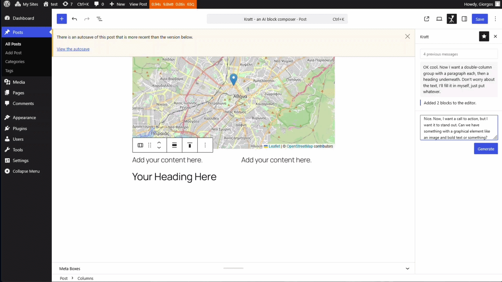
Task: Open Settings in the sidebar
Action: [x=26, y=160]
